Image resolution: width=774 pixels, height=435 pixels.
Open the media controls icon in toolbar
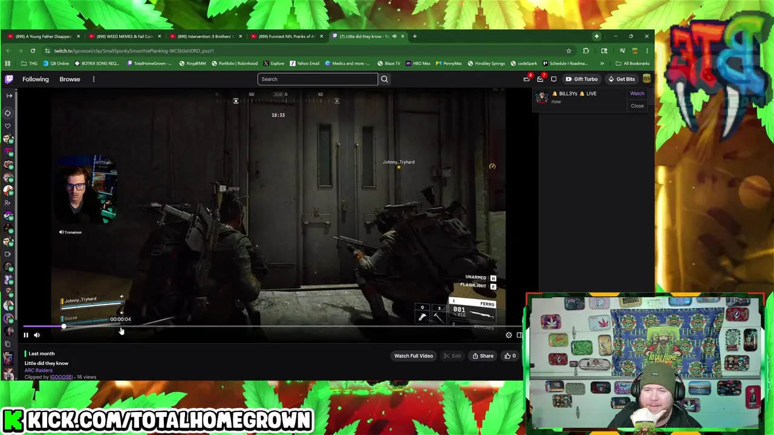point(622,51)
